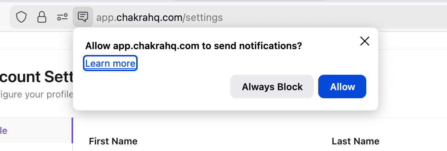
Task: Click the /settings path in the URL
Action: tap(203, 17)
